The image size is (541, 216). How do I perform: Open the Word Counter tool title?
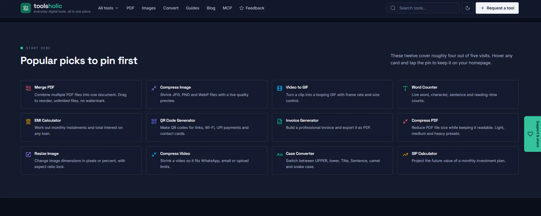tap(424, 87)
